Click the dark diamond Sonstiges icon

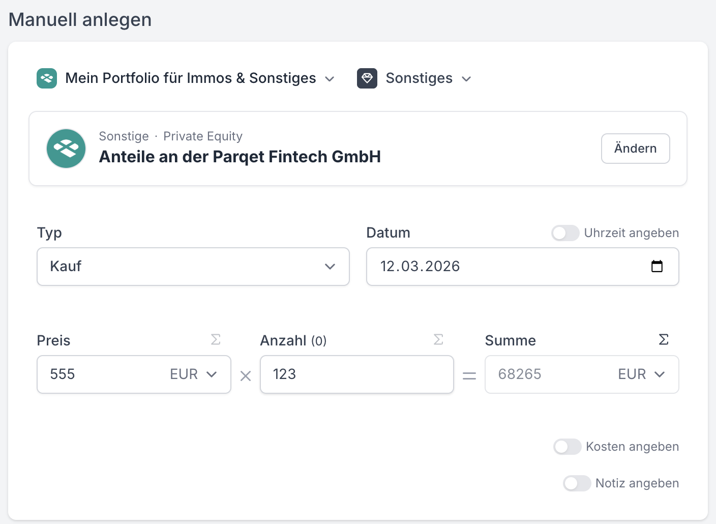367,78
